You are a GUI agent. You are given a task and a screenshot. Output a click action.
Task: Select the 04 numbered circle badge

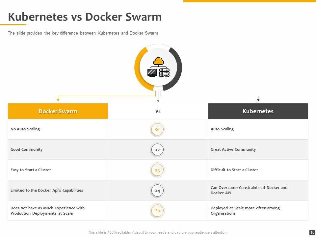coord(157,191)
